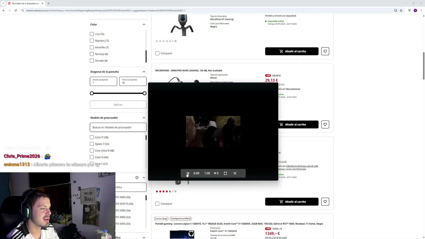
Task: Add Mars Gaming microphone to cart
Action: coord(298,124)
